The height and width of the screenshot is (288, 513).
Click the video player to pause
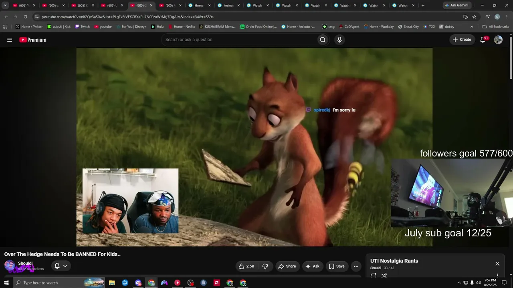pyautogui.click(x=254, y=147)
